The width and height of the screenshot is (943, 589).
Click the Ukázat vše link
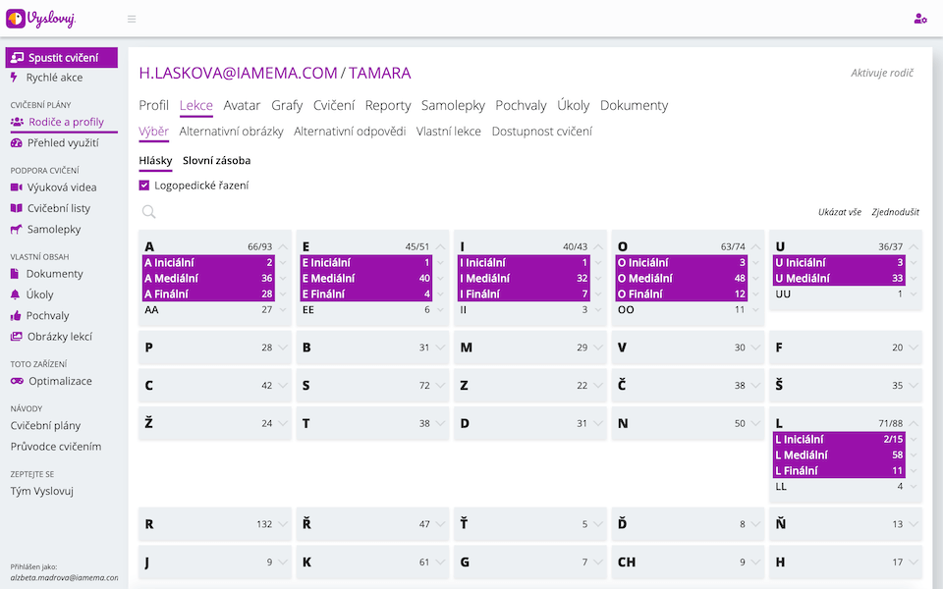839,212
